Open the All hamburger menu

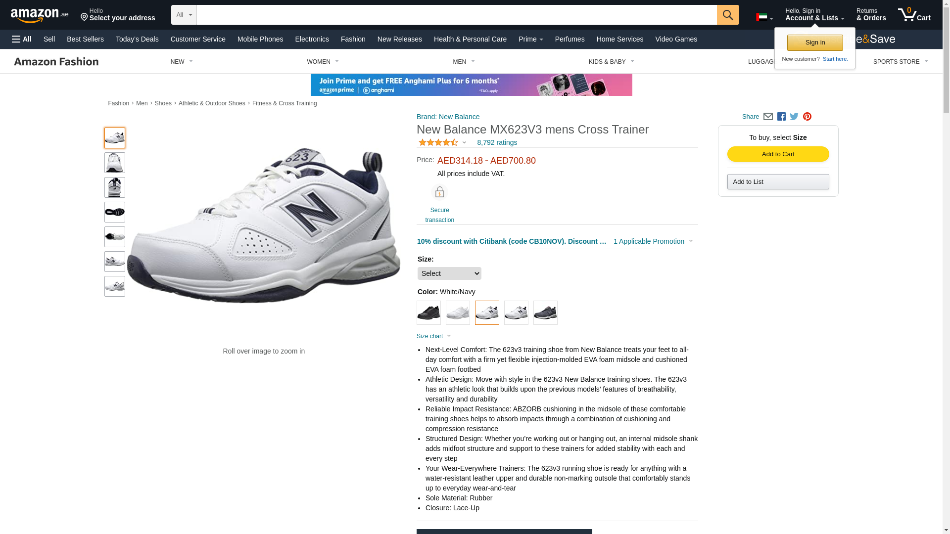coord(22,39)
